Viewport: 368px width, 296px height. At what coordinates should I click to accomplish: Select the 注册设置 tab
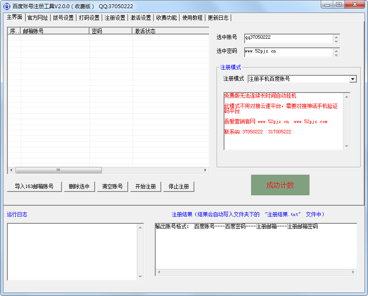(115, 18)
